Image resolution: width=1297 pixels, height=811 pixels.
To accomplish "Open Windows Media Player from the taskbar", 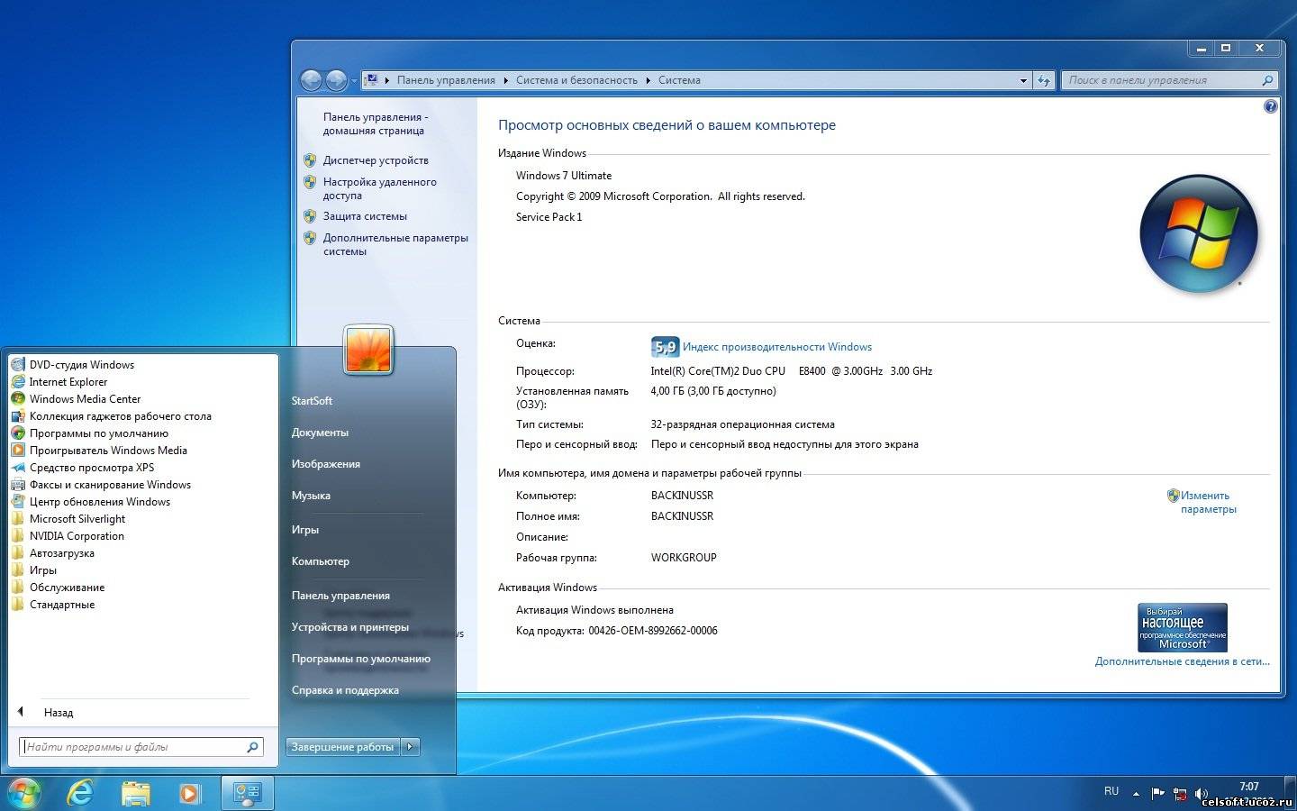I will (x=189, y=793).
